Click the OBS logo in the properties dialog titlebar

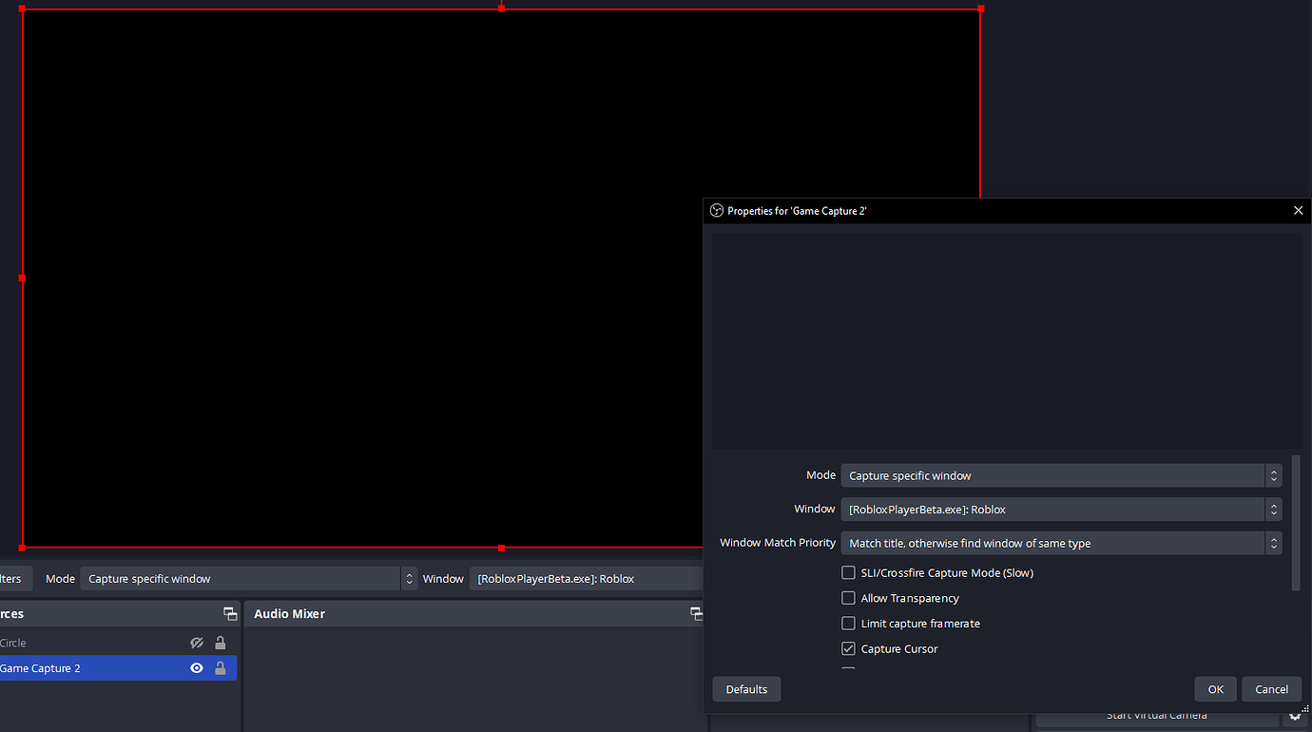(715, 210)
